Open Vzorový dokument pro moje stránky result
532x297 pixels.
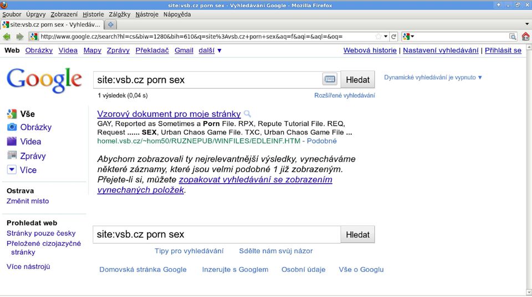[169, 114]
